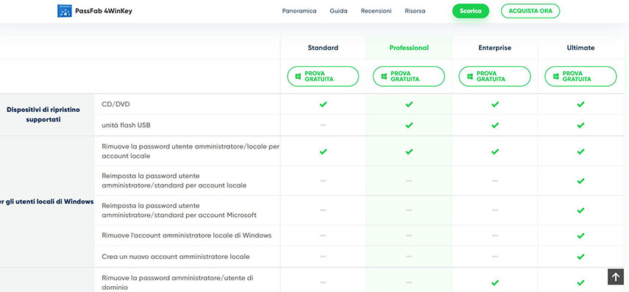Screen dimensions: 629x292
Task: Click Windows icon in Enterprise trial button
Action: coord(470,76)
